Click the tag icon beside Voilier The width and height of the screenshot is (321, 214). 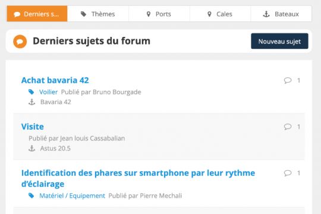(x=32, y=92)
